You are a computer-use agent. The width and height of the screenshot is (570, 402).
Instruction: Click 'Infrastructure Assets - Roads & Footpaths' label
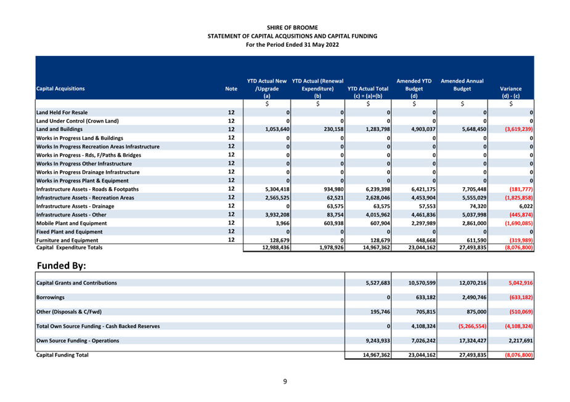click(88, 189)
